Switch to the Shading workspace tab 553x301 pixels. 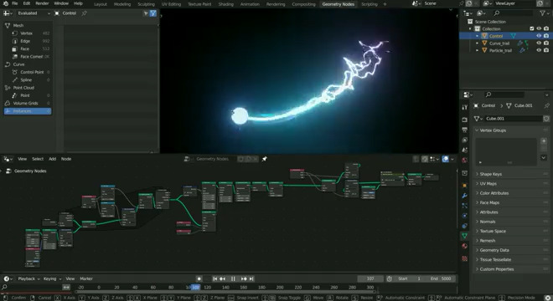click(x=225, y=4)
